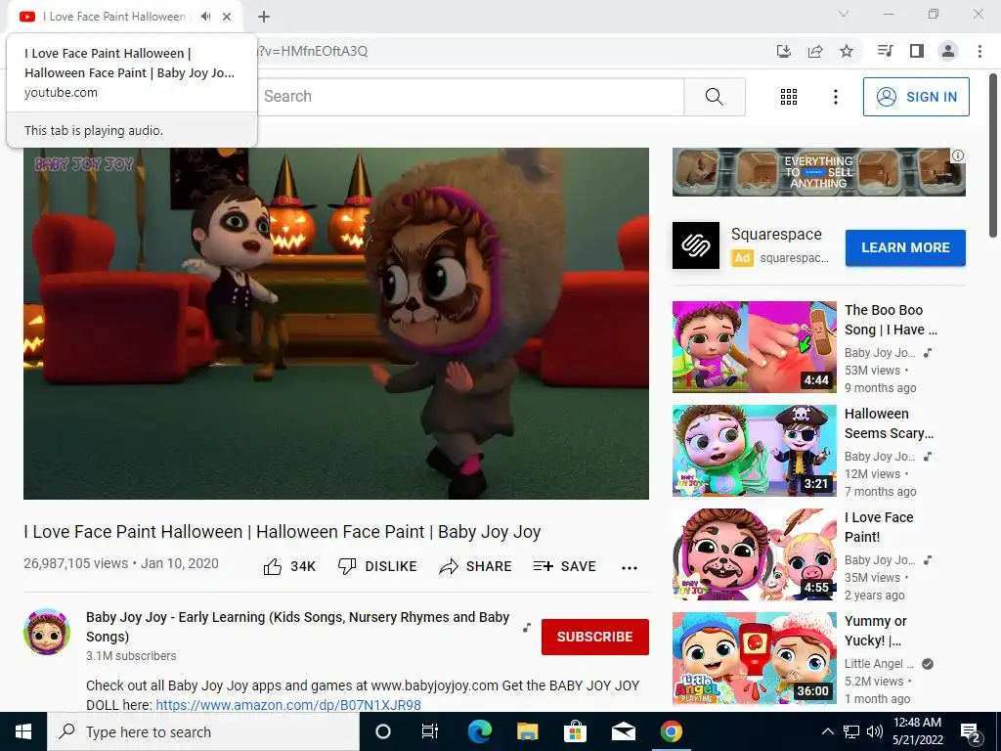
Task: Like the video with thumbs up icon
Action: tap(289, 566)
